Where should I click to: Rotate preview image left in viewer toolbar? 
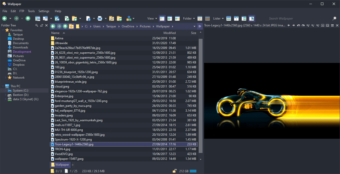click(298, 25)
